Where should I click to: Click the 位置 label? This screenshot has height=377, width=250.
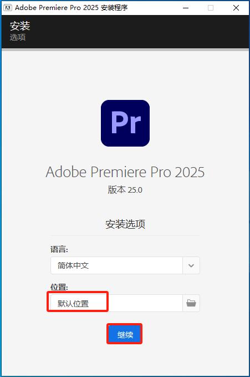(x=59, y=287)
